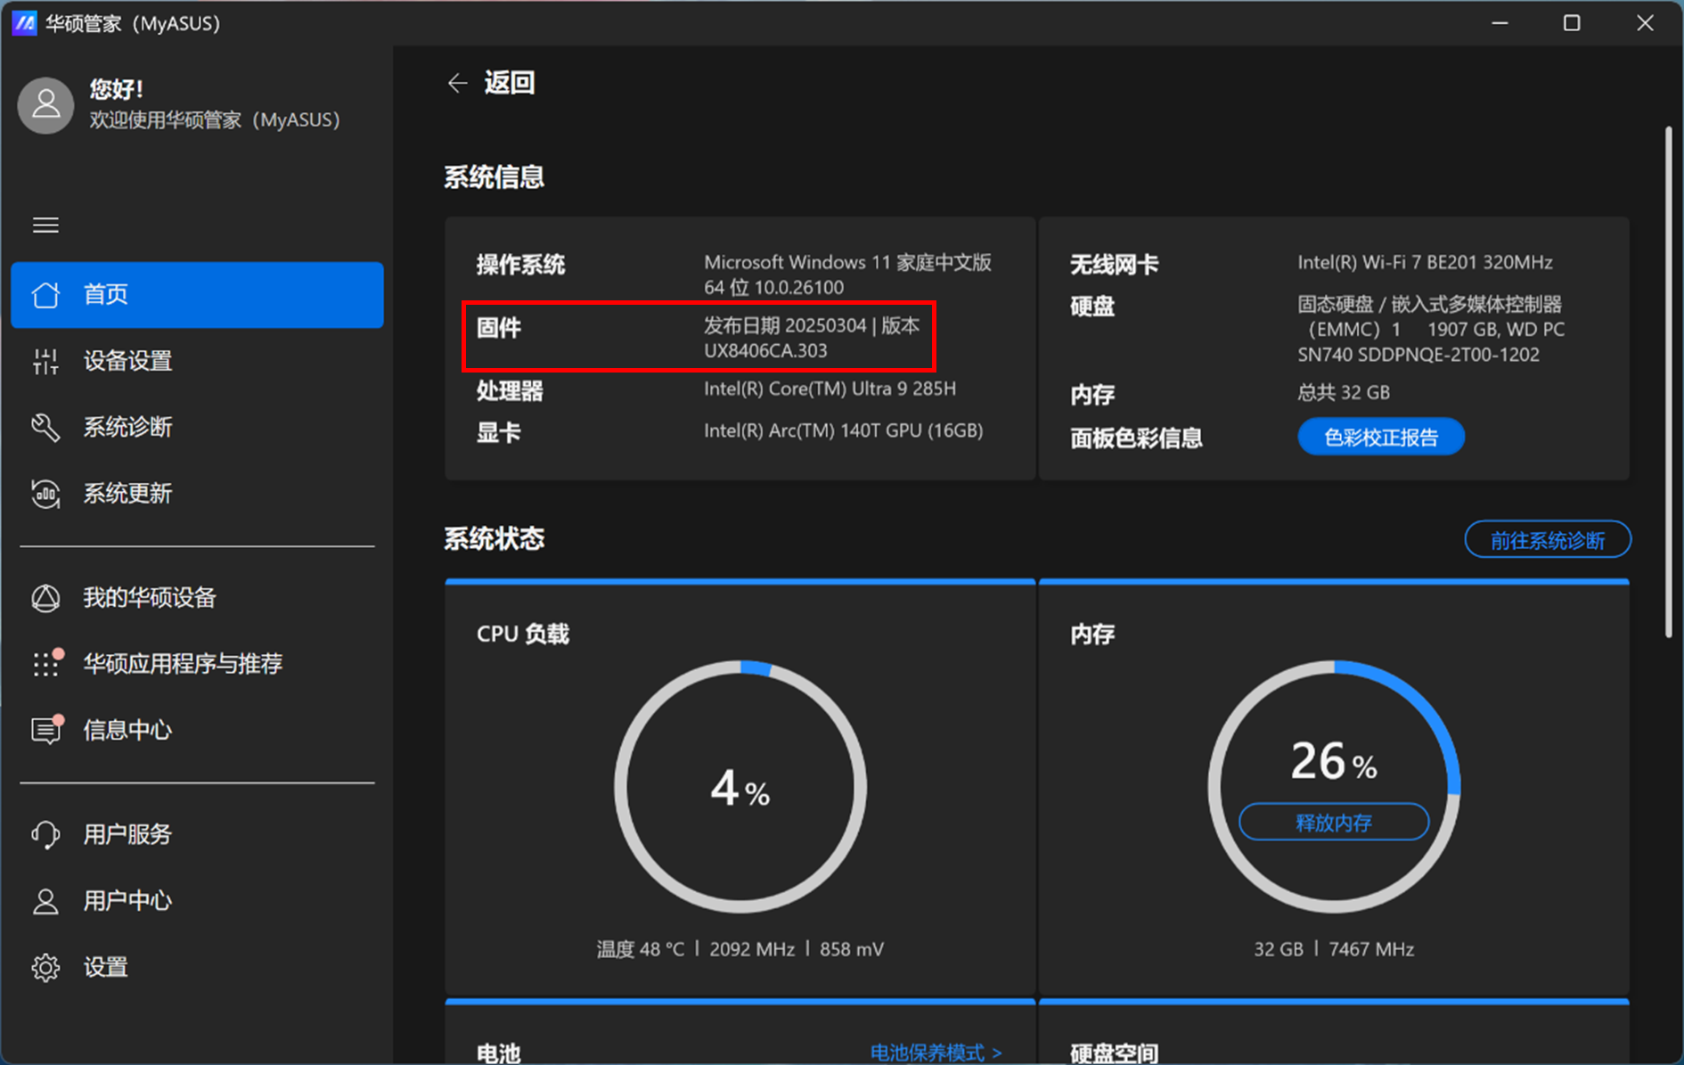Click the message icon beside 信息中心
Viewport: 1684px width, 1065px height.
tap(47, 729)
